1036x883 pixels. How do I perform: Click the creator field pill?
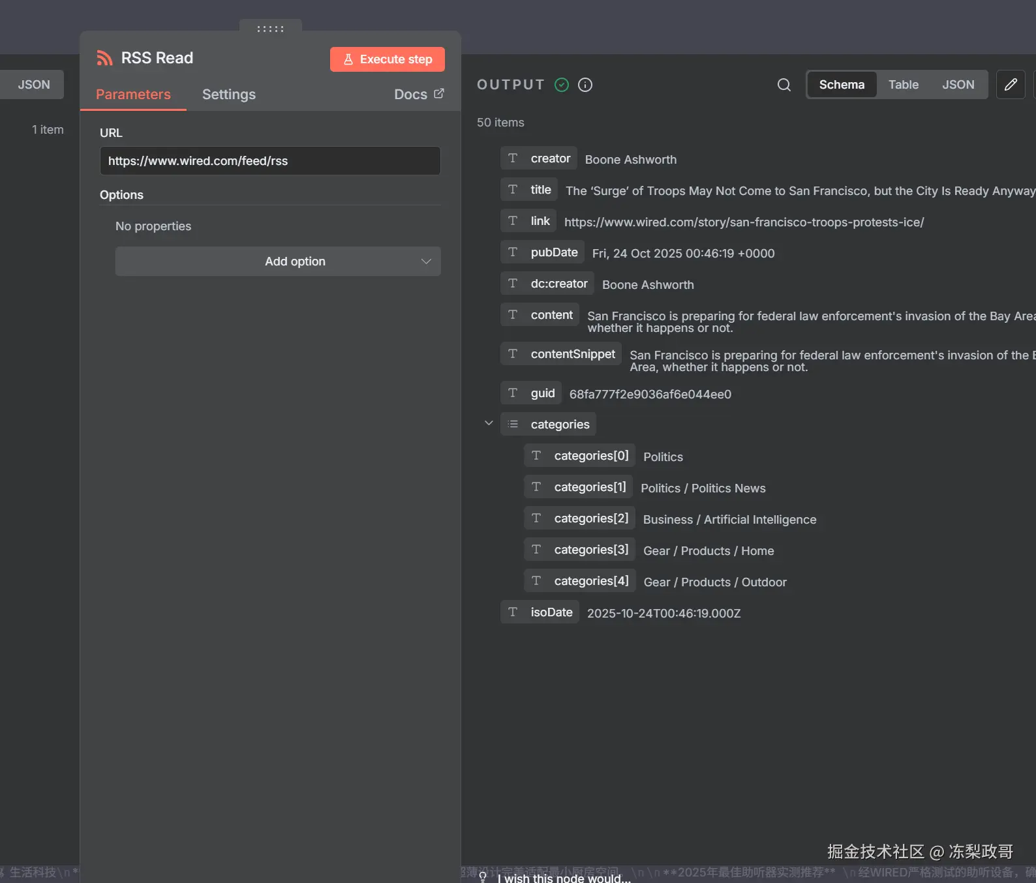[x=539, y=158]
